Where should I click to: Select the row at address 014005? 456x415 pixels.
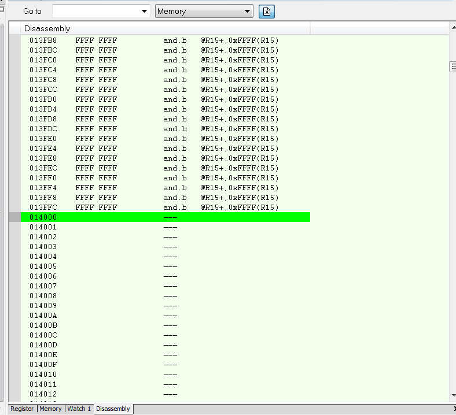pyautogui.click(x=165, y=266)
